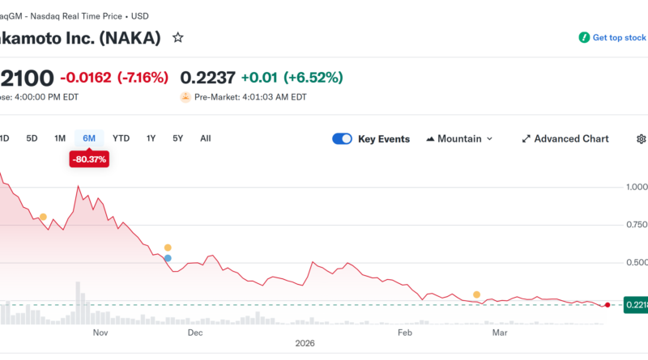The height and width of the screenshot is (360, 648).
Task: Click the yellow event marker above the blue dot
Action: click(x=168, y=248)
